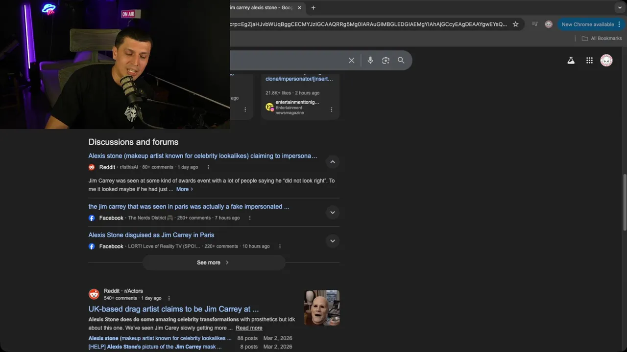Open Chrome profile avatar in toolbar

click(549, 24)
